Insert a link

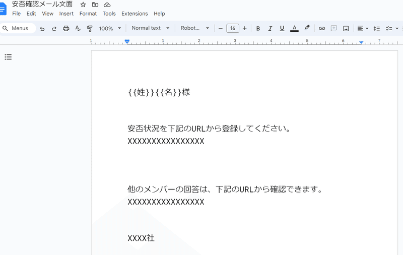click(x=322, y=28)
